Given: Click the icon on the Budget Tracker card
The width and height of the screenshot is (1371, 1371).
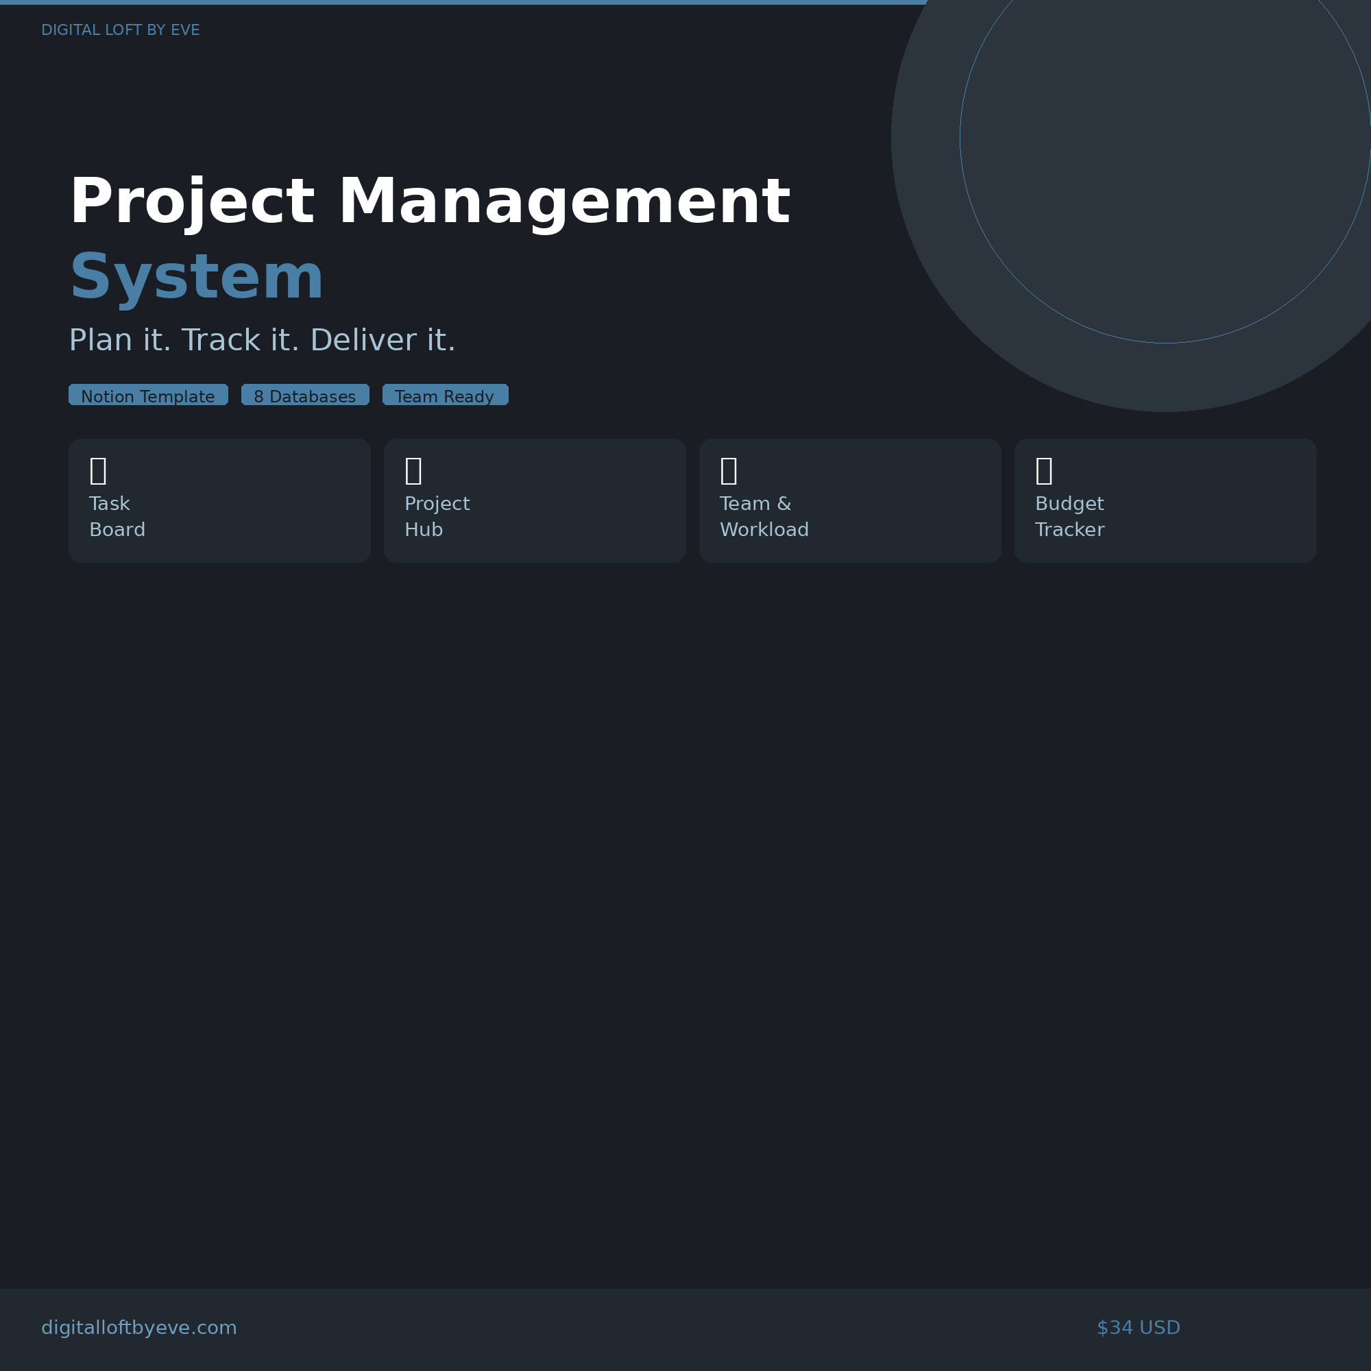Looking at the screenshot, I should click(x=1044, y=470).
